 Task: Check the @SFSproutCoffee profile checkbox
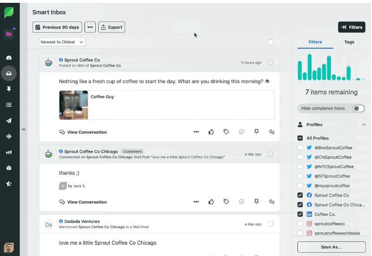[x=300, y=176]
